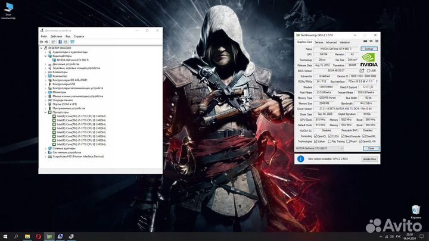This screenshot has height=241, width=429.
Task: Click the taskbar search magnifier
Action: coord(16,236)
